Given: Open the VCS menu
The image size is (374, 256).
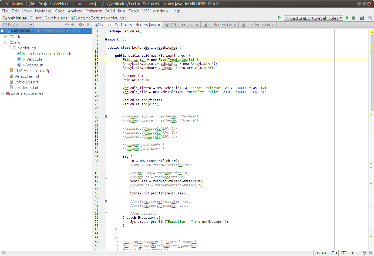Looking at the screenshot, I should [146, 11].
